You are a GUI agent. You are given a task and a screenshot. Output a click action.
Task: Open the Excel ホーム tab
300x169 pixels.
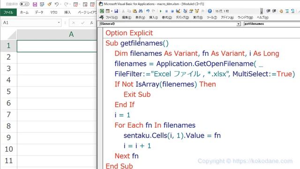coord(24,12)
